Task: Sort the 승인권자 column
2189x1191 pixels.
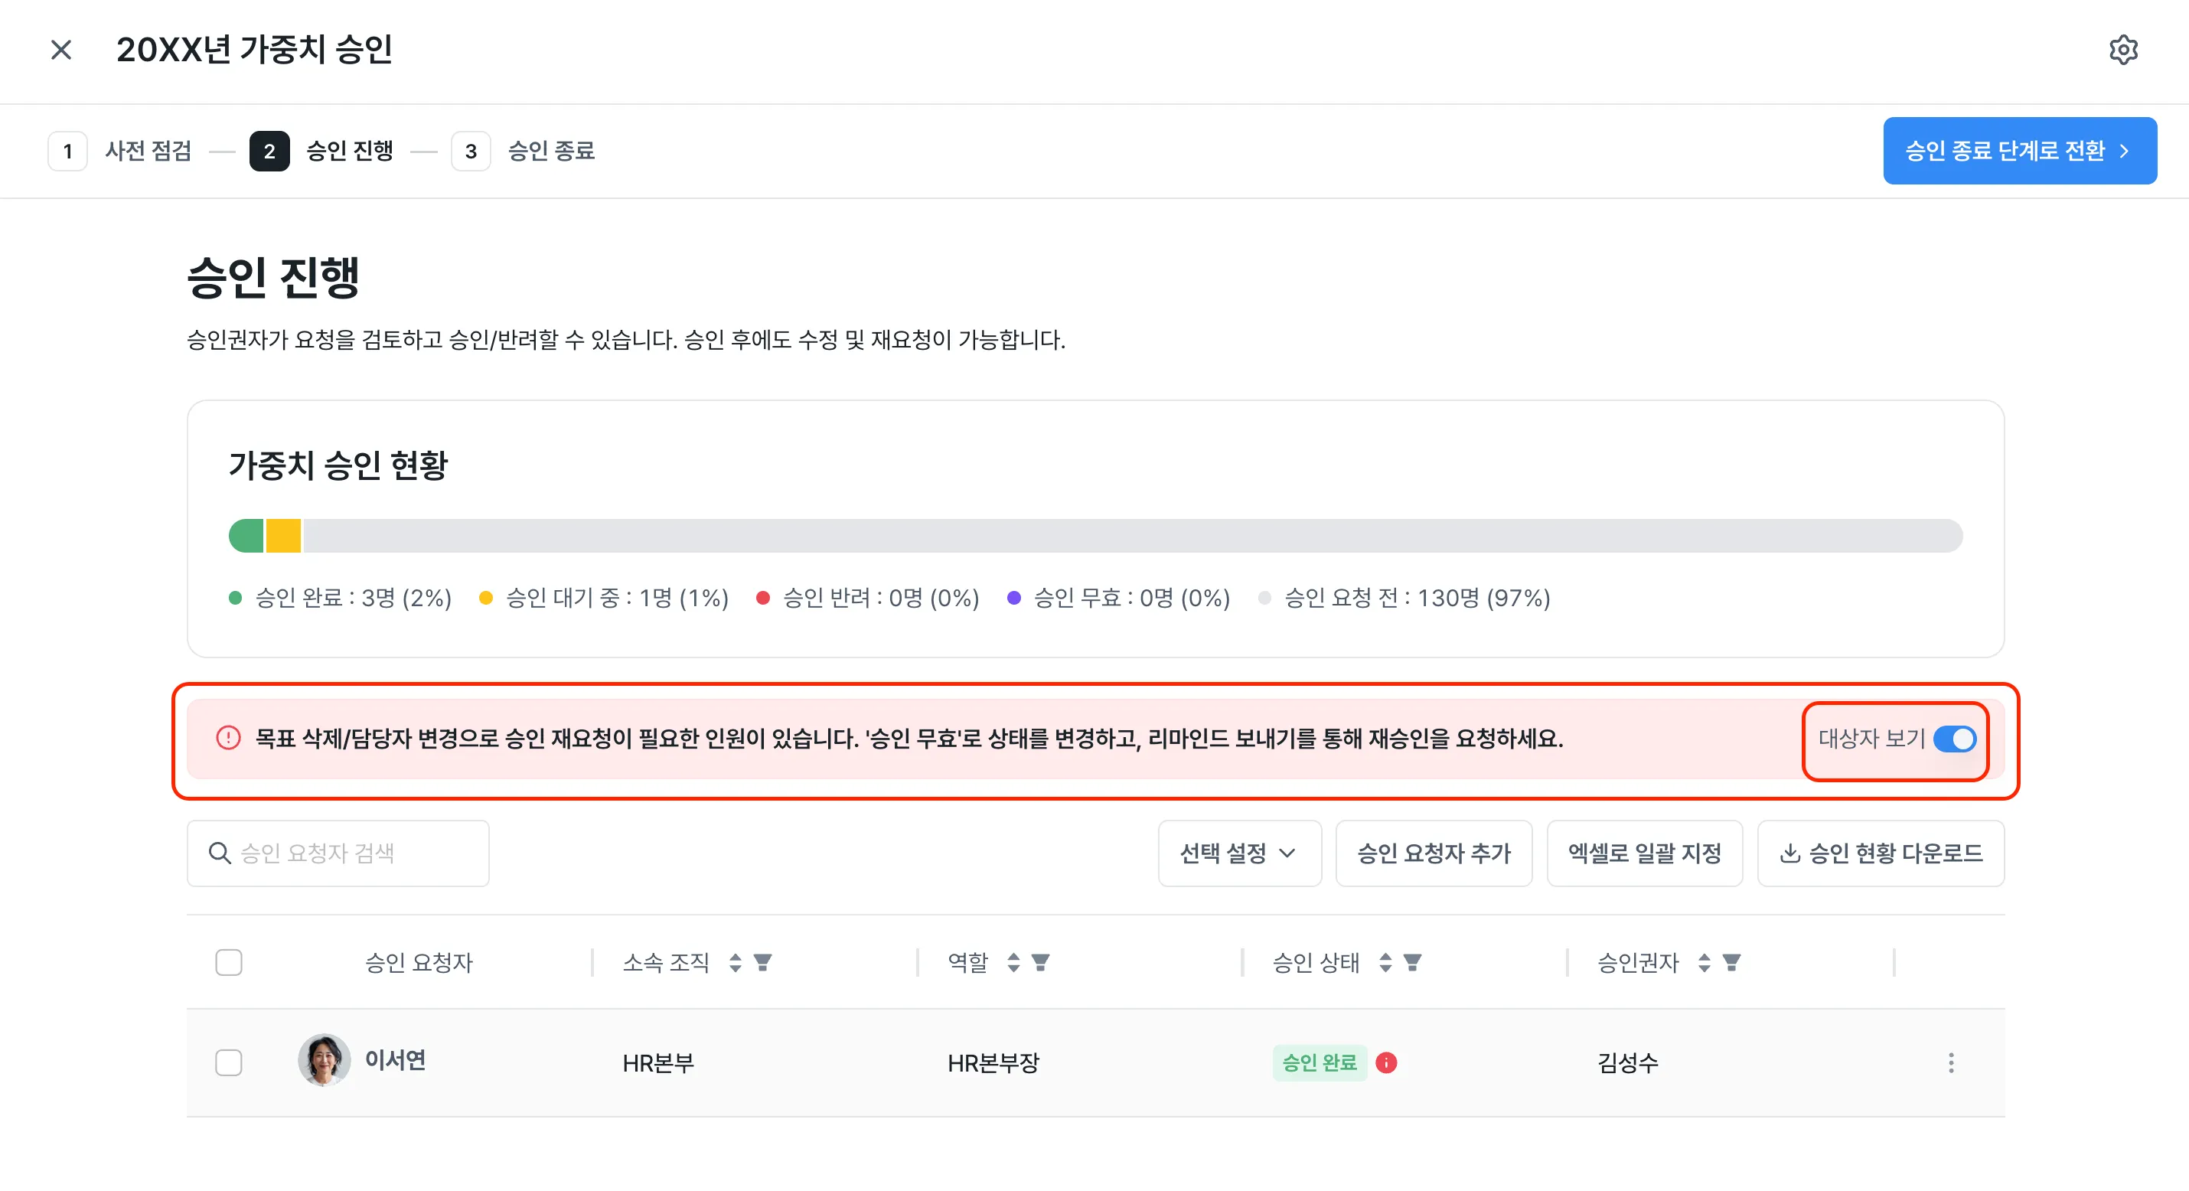Action: (1704, 962)
